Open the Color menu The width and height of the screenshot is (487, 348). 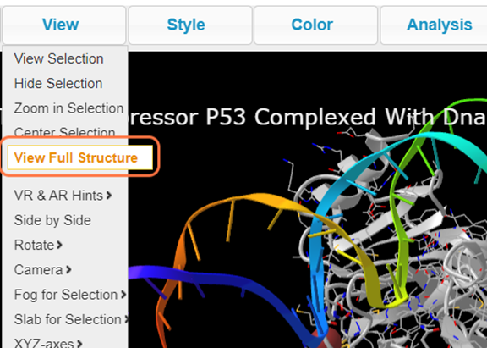(x=315, y=25)
